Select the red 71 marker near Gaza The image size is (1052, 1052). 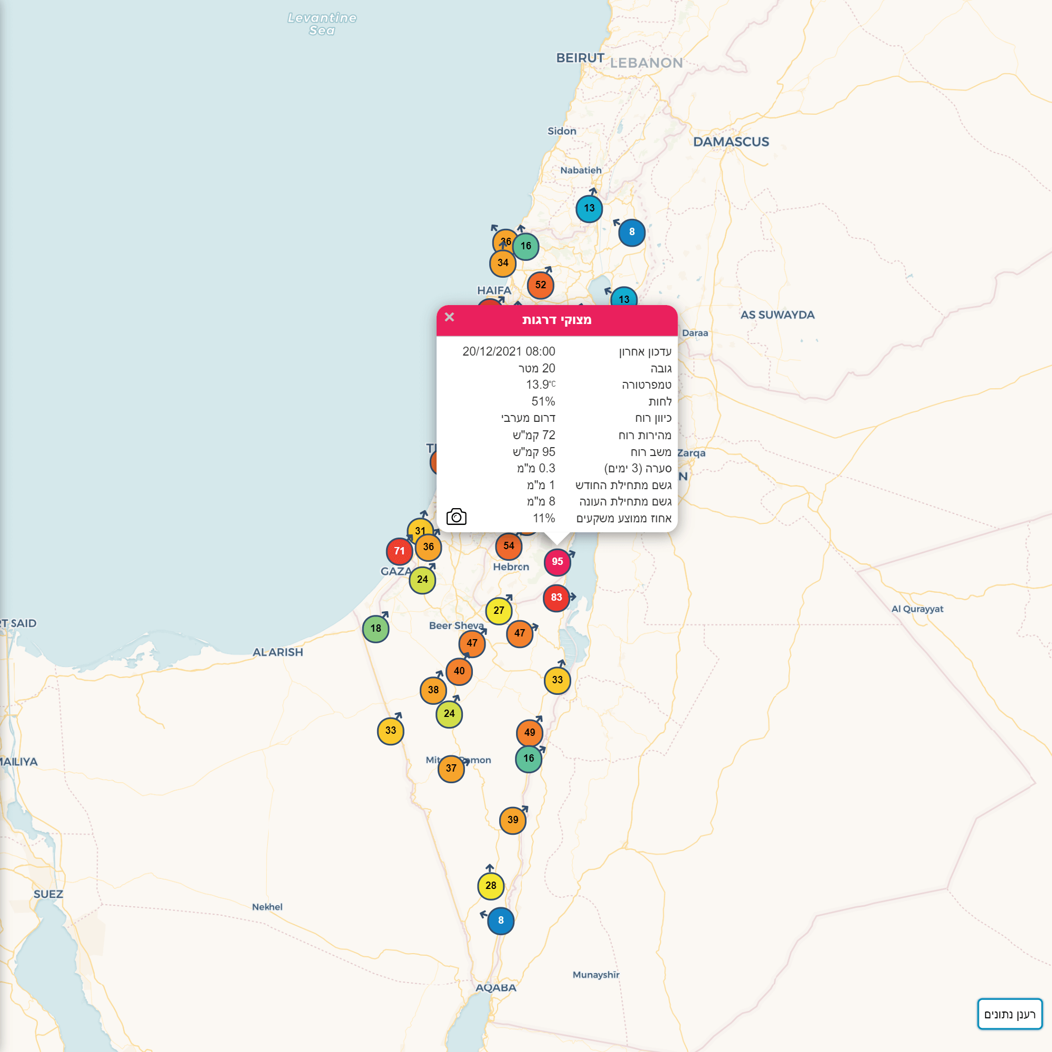click(399, 551)
